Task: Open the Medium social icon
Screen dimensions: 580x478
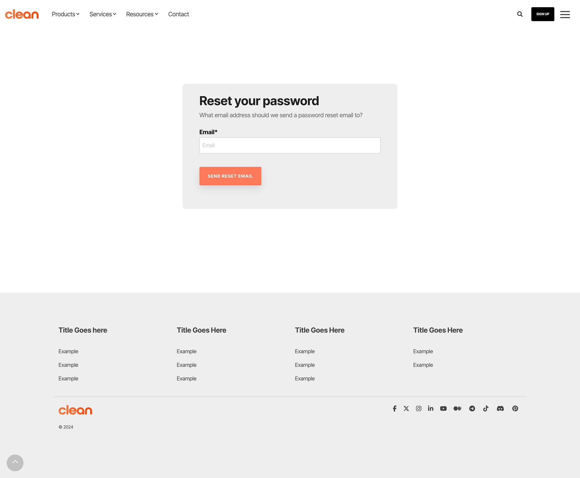Action: (457, 409)
